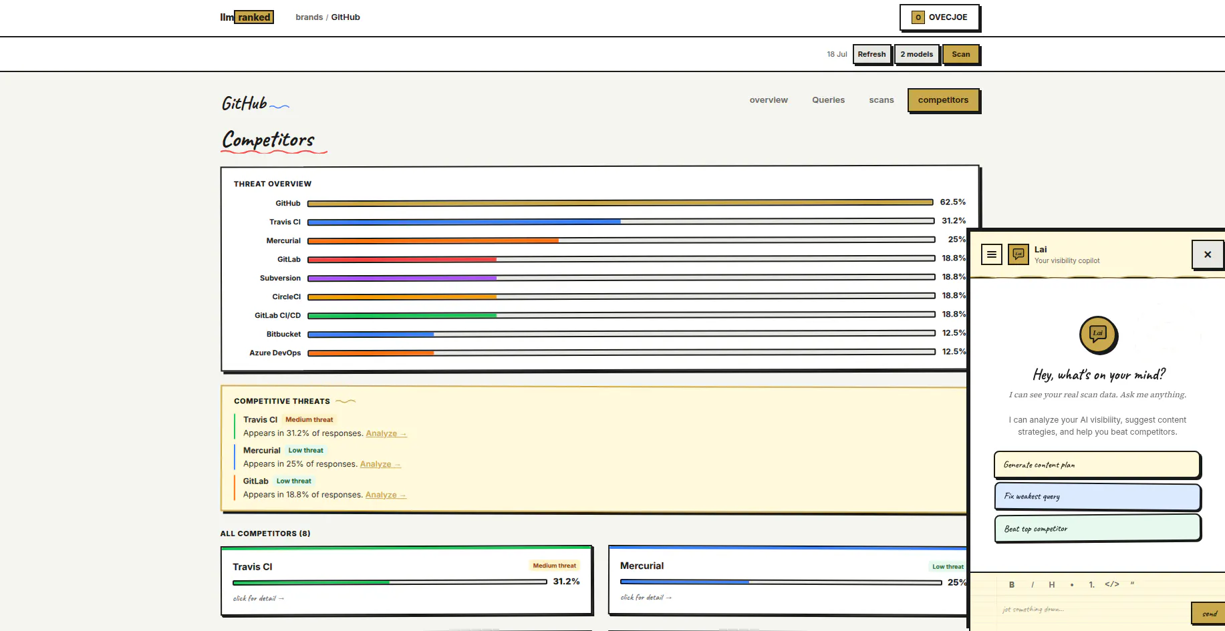Click the COMPETITIVE THREATS heading
The width and height of the screenshot is (1225, 631).
pos(282,401)
